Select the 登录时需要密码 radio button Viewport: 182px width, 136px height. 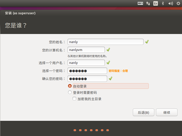[x=70, y=92]
